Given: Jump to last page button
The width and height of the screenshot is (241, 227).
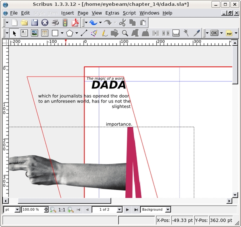Looking at the screenshot, I should 136,209.
